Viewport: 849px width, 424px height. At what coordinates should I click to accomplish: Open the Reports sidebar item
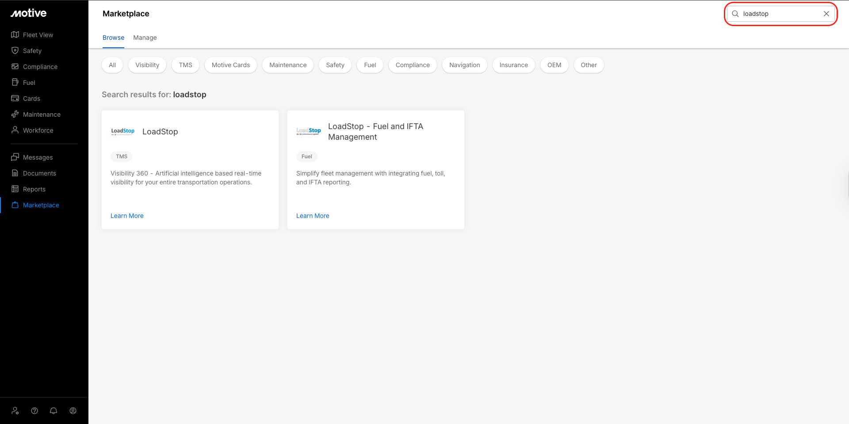tap(34, 189)
